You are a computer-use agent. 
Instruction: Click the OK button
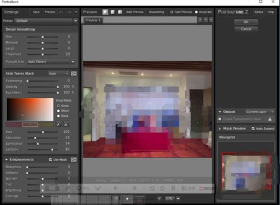point(246,22)
